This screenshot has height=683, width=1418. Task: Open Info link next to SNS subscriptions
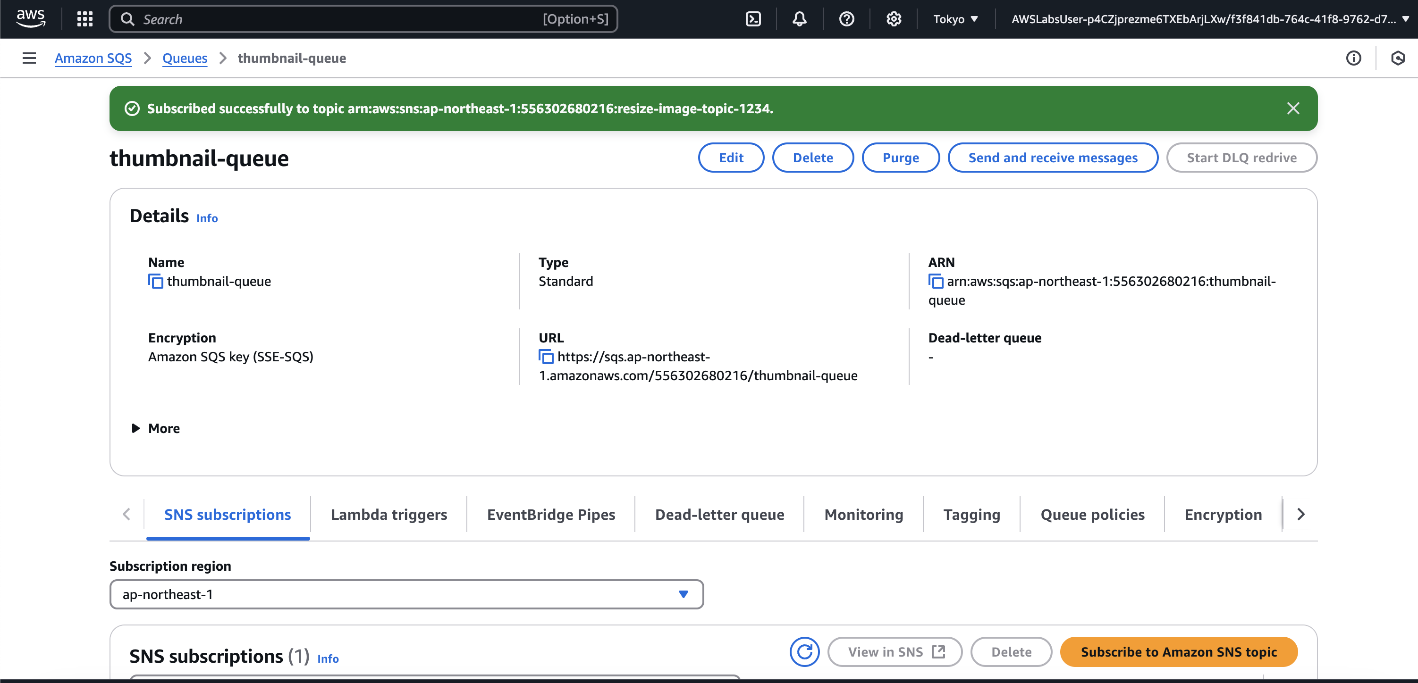[328, 659]
